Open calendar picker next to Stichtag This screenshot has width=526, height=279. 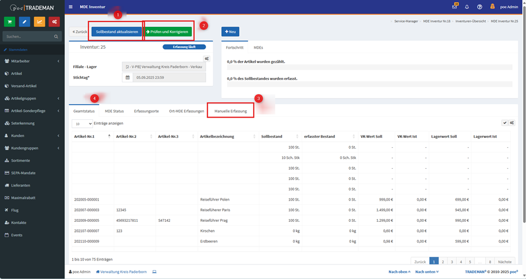pyautogui.click(x=128, y=77)
